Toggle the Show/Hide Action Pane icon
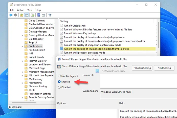The width and height of the screenshot is (177, 118). tap(43, 15)
